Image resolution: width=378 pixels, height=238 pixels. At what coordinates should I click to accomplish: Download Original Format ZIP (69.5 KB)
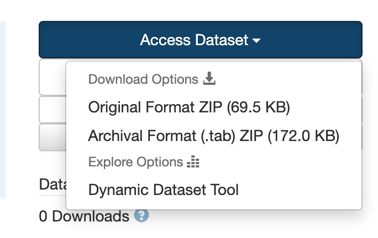click(189, 107)
